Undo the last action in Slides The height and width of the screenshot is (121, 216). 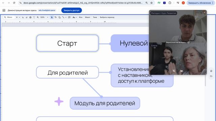coord(23,17)
